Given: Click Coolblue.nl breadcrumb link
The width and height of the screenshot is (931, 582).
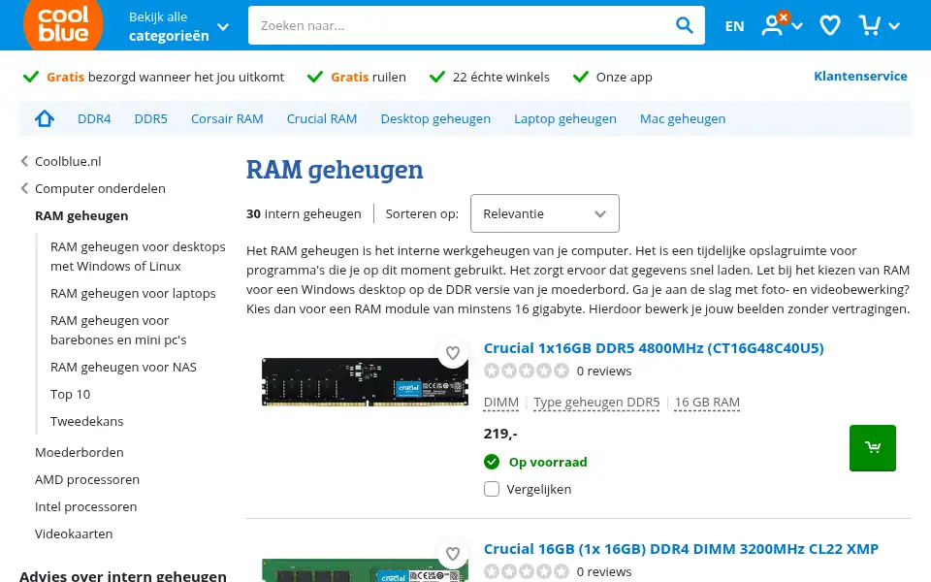Looking at the screenshot, I should click(x=68, y=162).
